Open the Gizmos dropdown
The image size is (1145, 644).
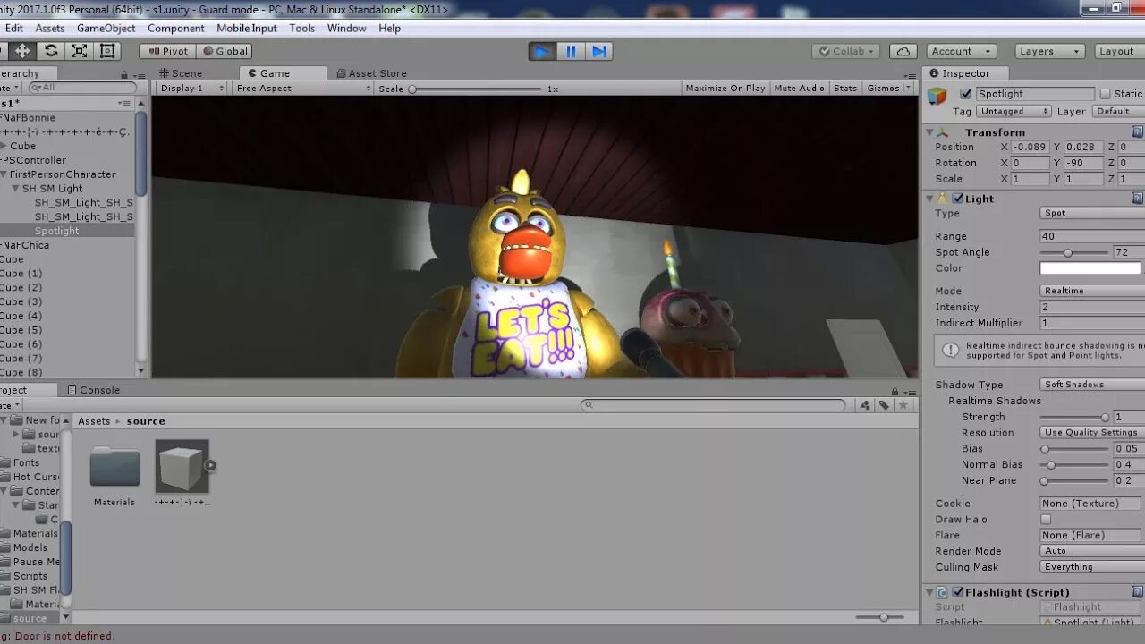889,88
